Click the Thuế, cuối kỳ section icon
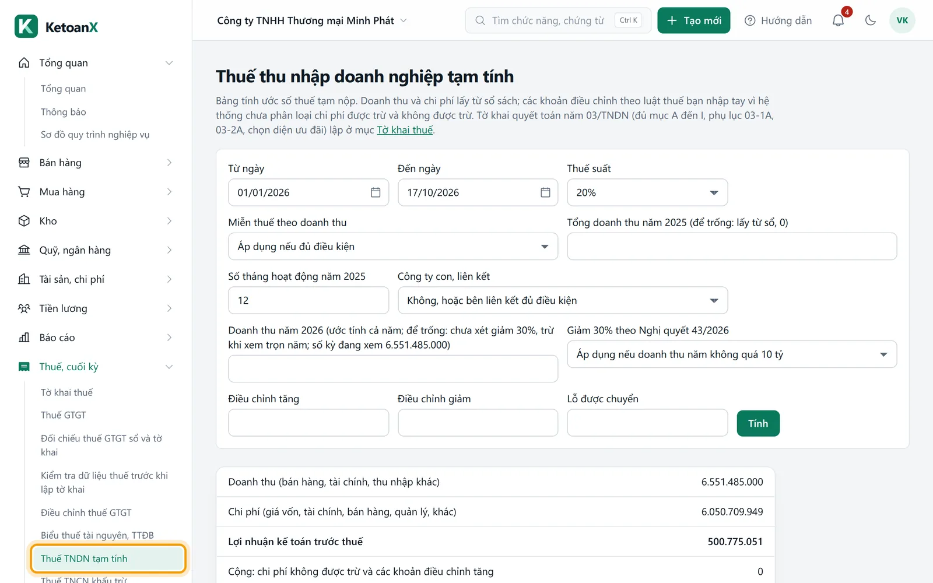The image size is (933, 583). tap(24, 367)
